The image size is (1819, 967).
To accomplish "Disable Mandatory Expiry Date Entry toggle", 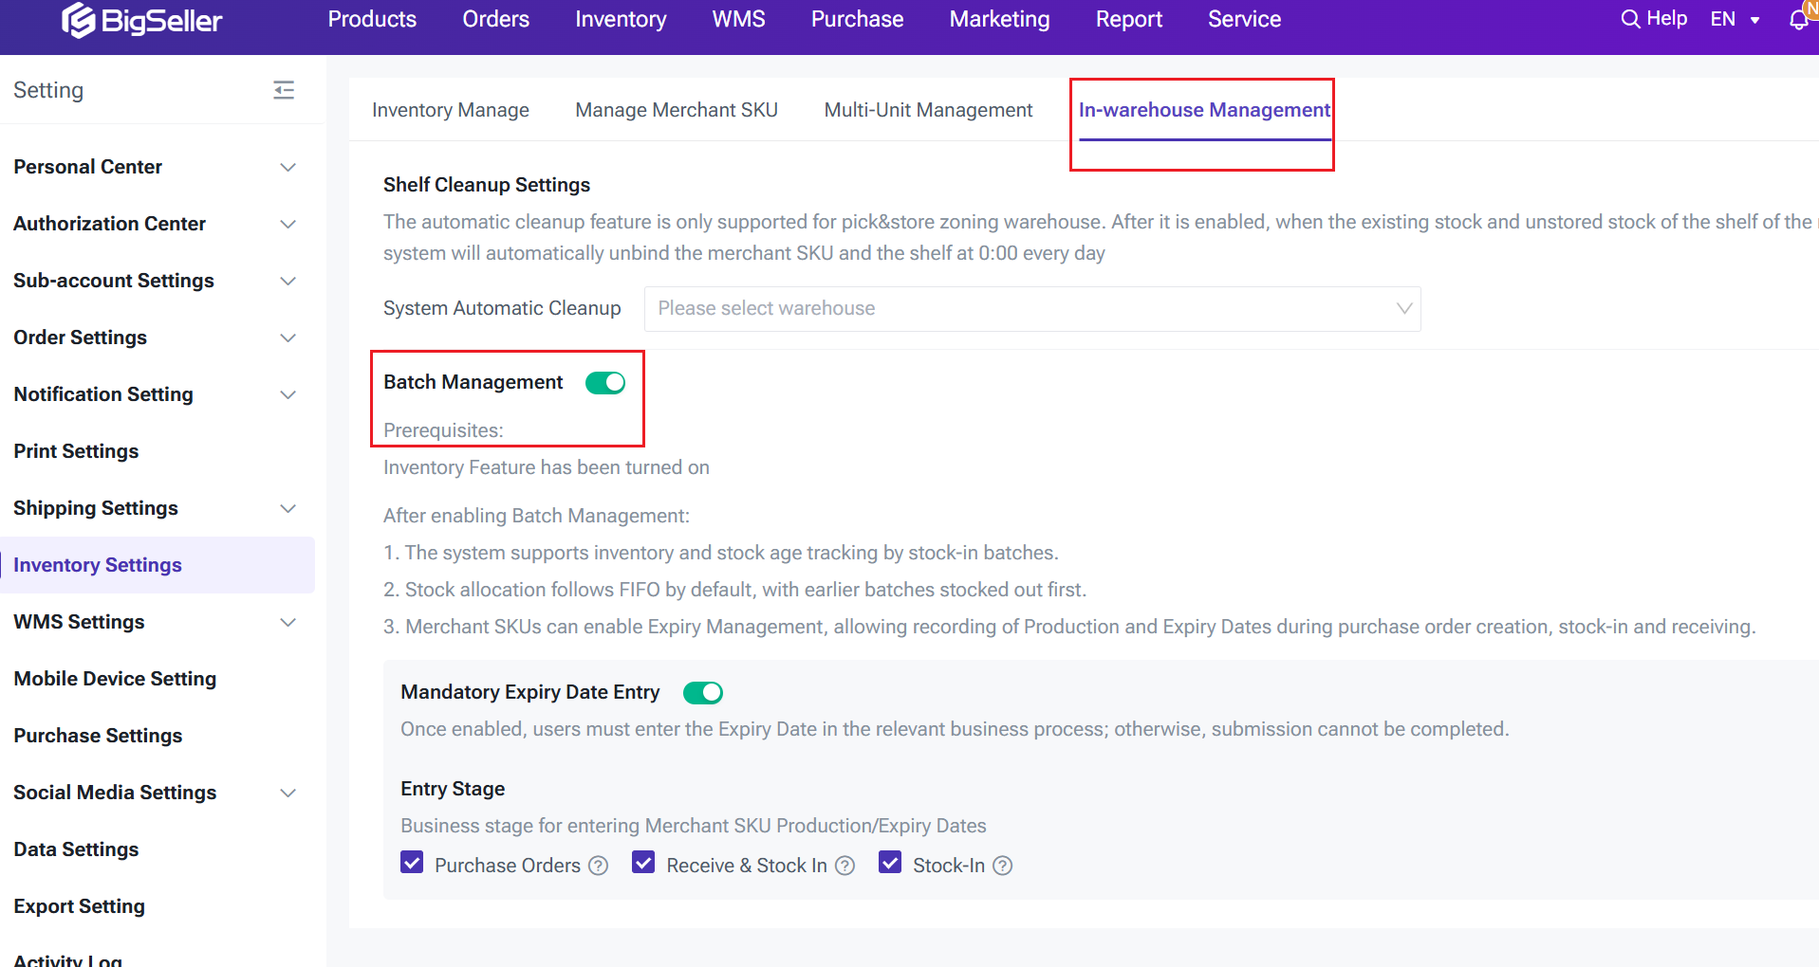I will coord(703,693).
